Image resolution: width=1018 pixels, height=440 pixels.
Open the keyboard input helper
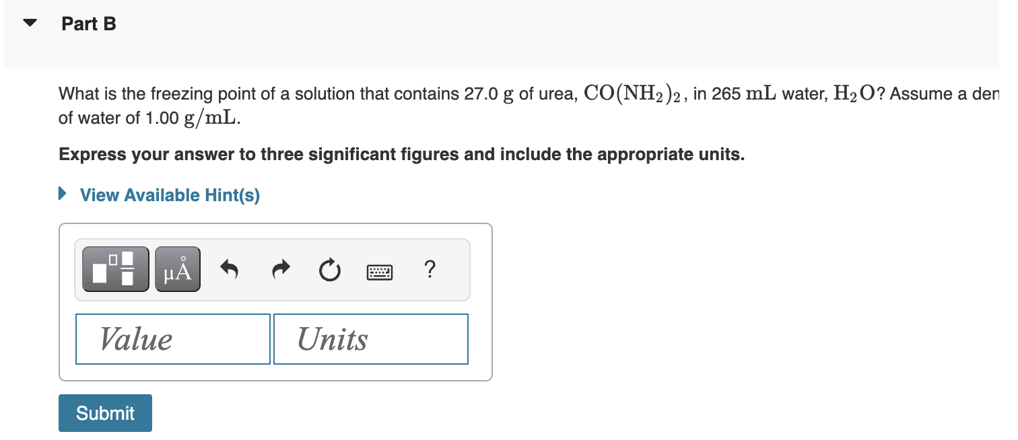(x=380, y=268)
